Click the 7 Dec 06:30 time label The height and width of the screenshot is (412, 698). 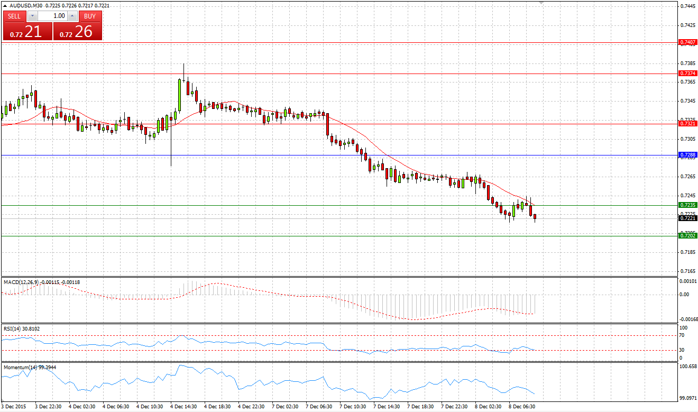click(x=319, y=407)
